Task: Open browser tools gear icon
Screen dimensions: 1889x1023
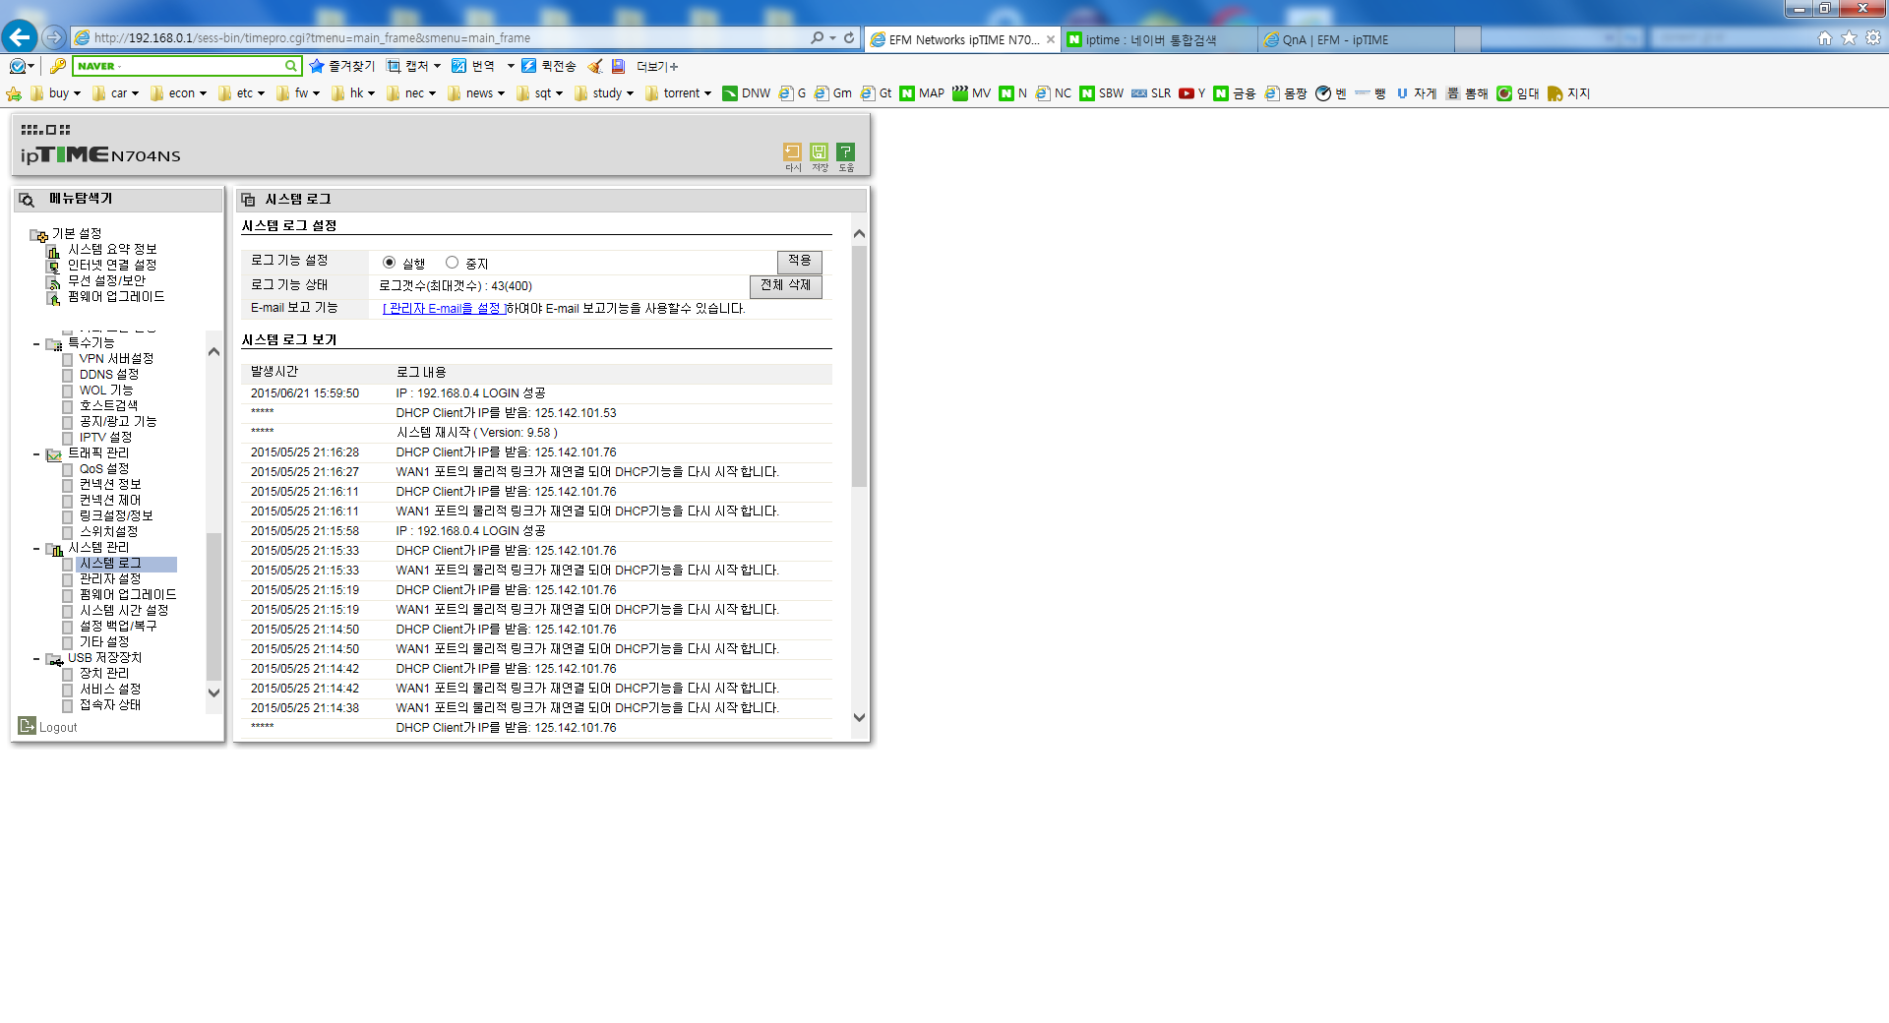Action: 1873,38
